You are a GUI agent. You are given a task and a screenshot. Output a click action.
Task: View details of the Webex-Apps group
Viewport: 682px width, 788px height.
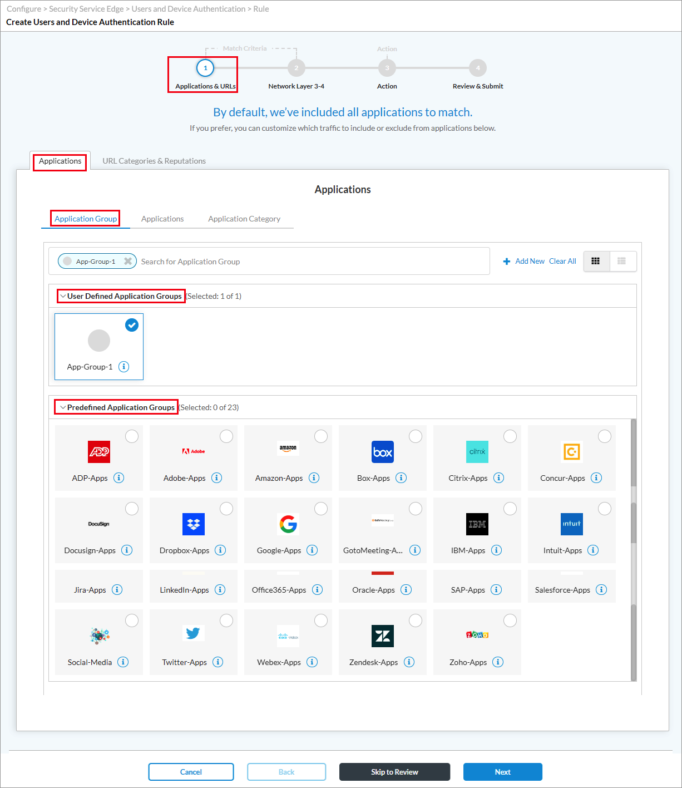[x=312, y=662]
